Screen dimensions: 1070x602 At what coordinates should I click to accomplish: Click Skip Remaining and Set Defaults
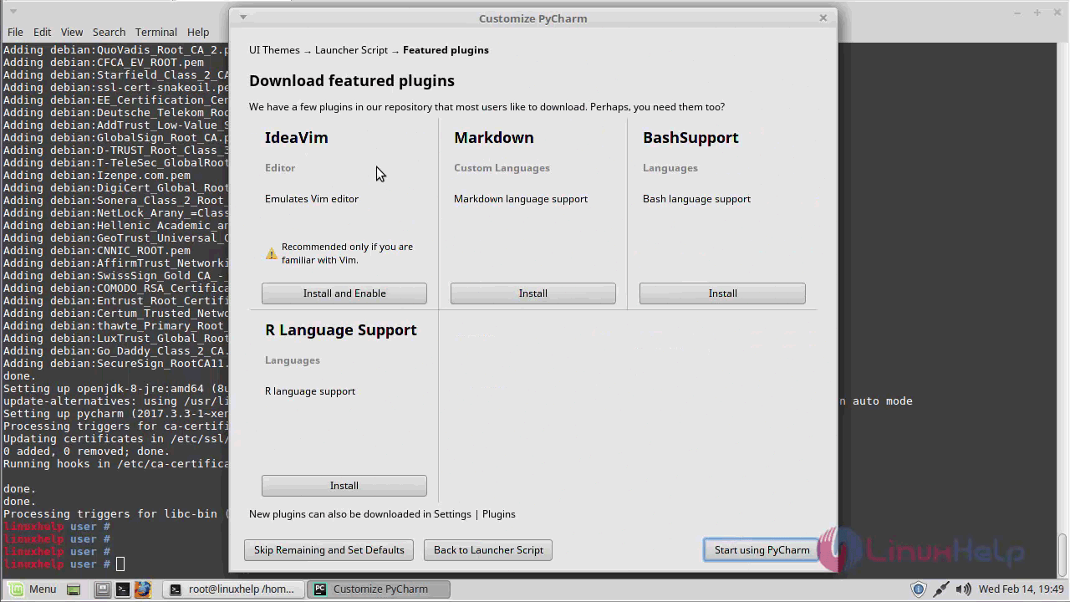pos(329,550)
